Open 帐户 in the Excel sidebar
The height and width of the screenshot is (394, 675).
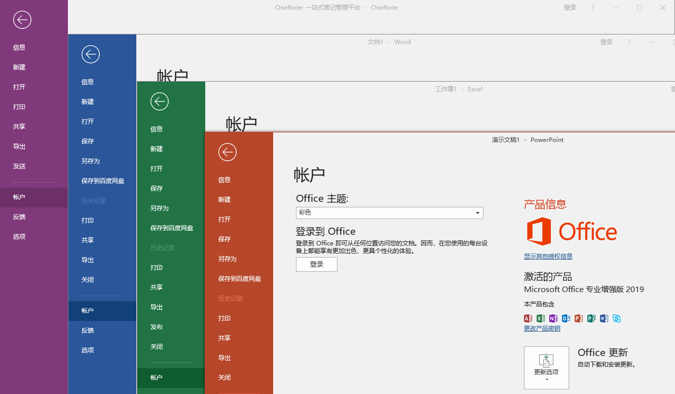pyautogui.click(x=171, y=378)
